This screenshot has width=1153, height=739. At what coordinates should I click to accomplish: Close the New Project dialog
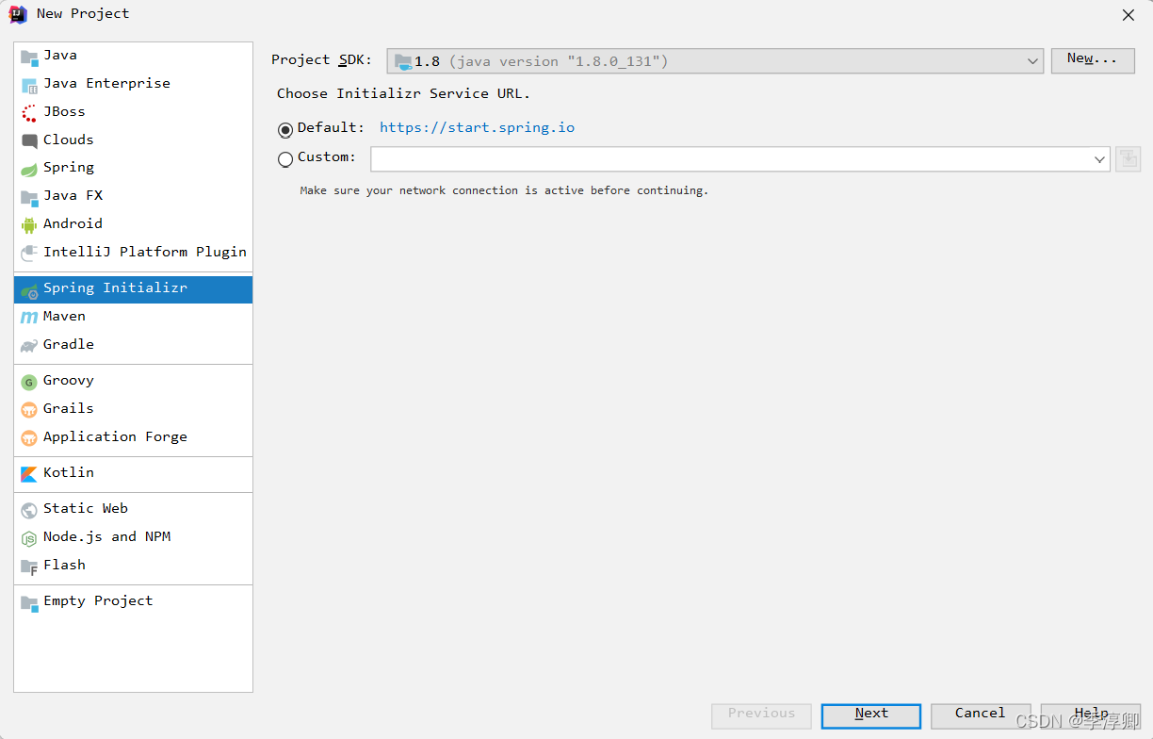coord(1129,15)
